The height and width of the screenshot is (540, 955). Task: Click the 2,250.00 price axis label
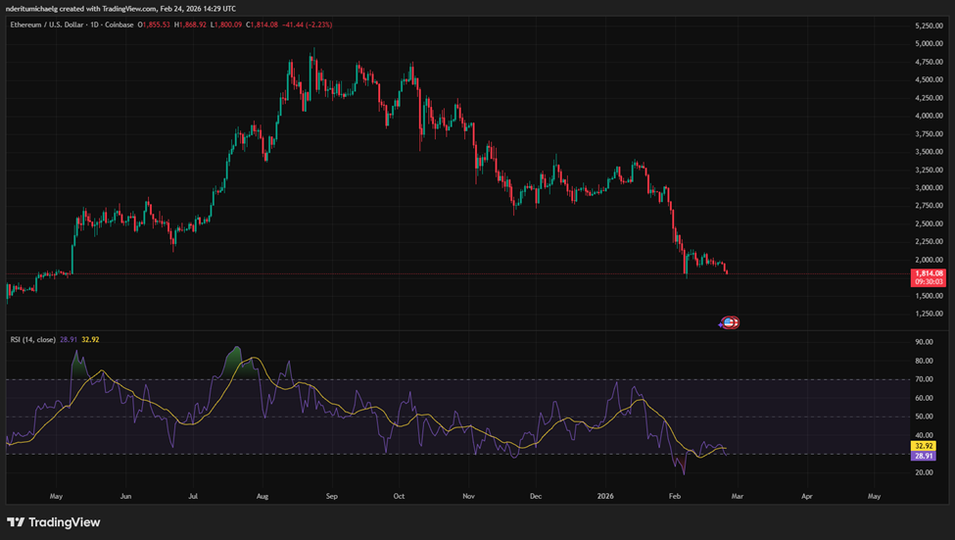click(x=929, y=241)
